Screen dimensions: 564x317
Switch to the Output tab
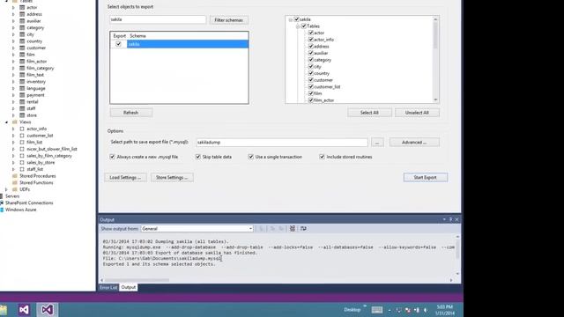click(x=129, y=288)
